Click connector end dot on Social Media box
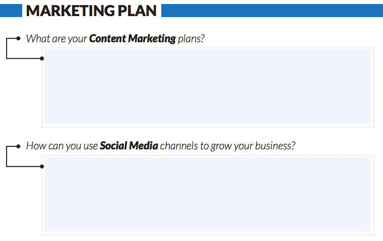The height and width of the screenshot is (241, 383). point(42,167)
